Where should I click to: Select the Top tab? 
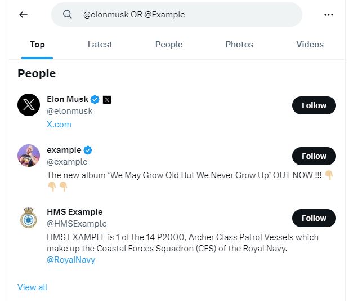pyautogui.click(x=37, y=45)
